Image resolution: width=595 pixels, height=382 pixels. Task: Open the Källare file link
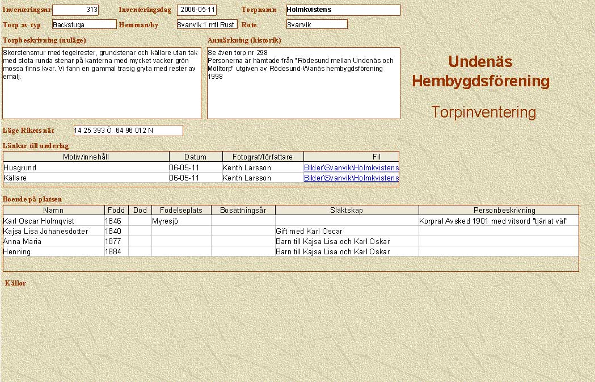point(351,178)
